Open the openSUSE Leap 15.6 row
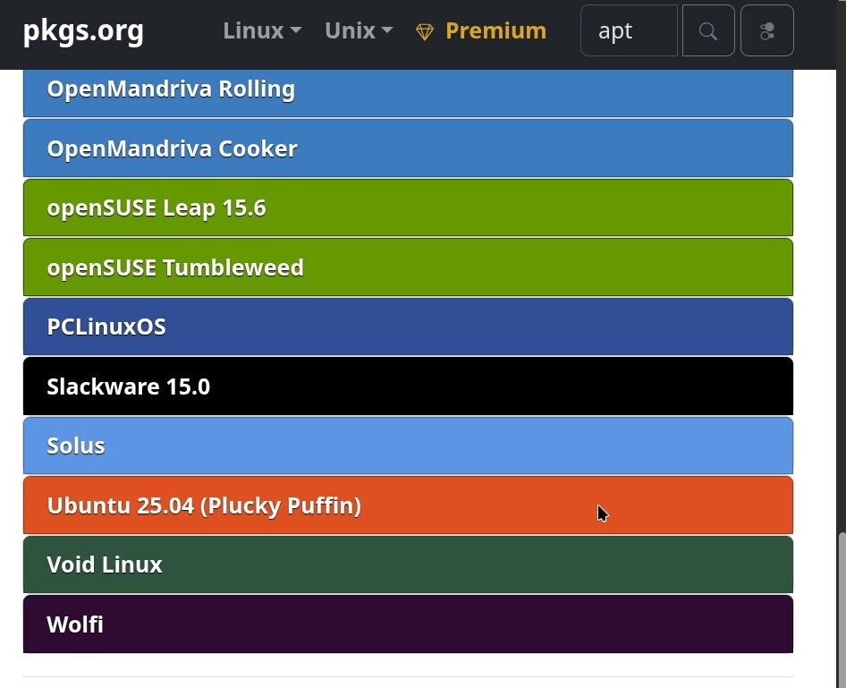 tap(408, 208)
